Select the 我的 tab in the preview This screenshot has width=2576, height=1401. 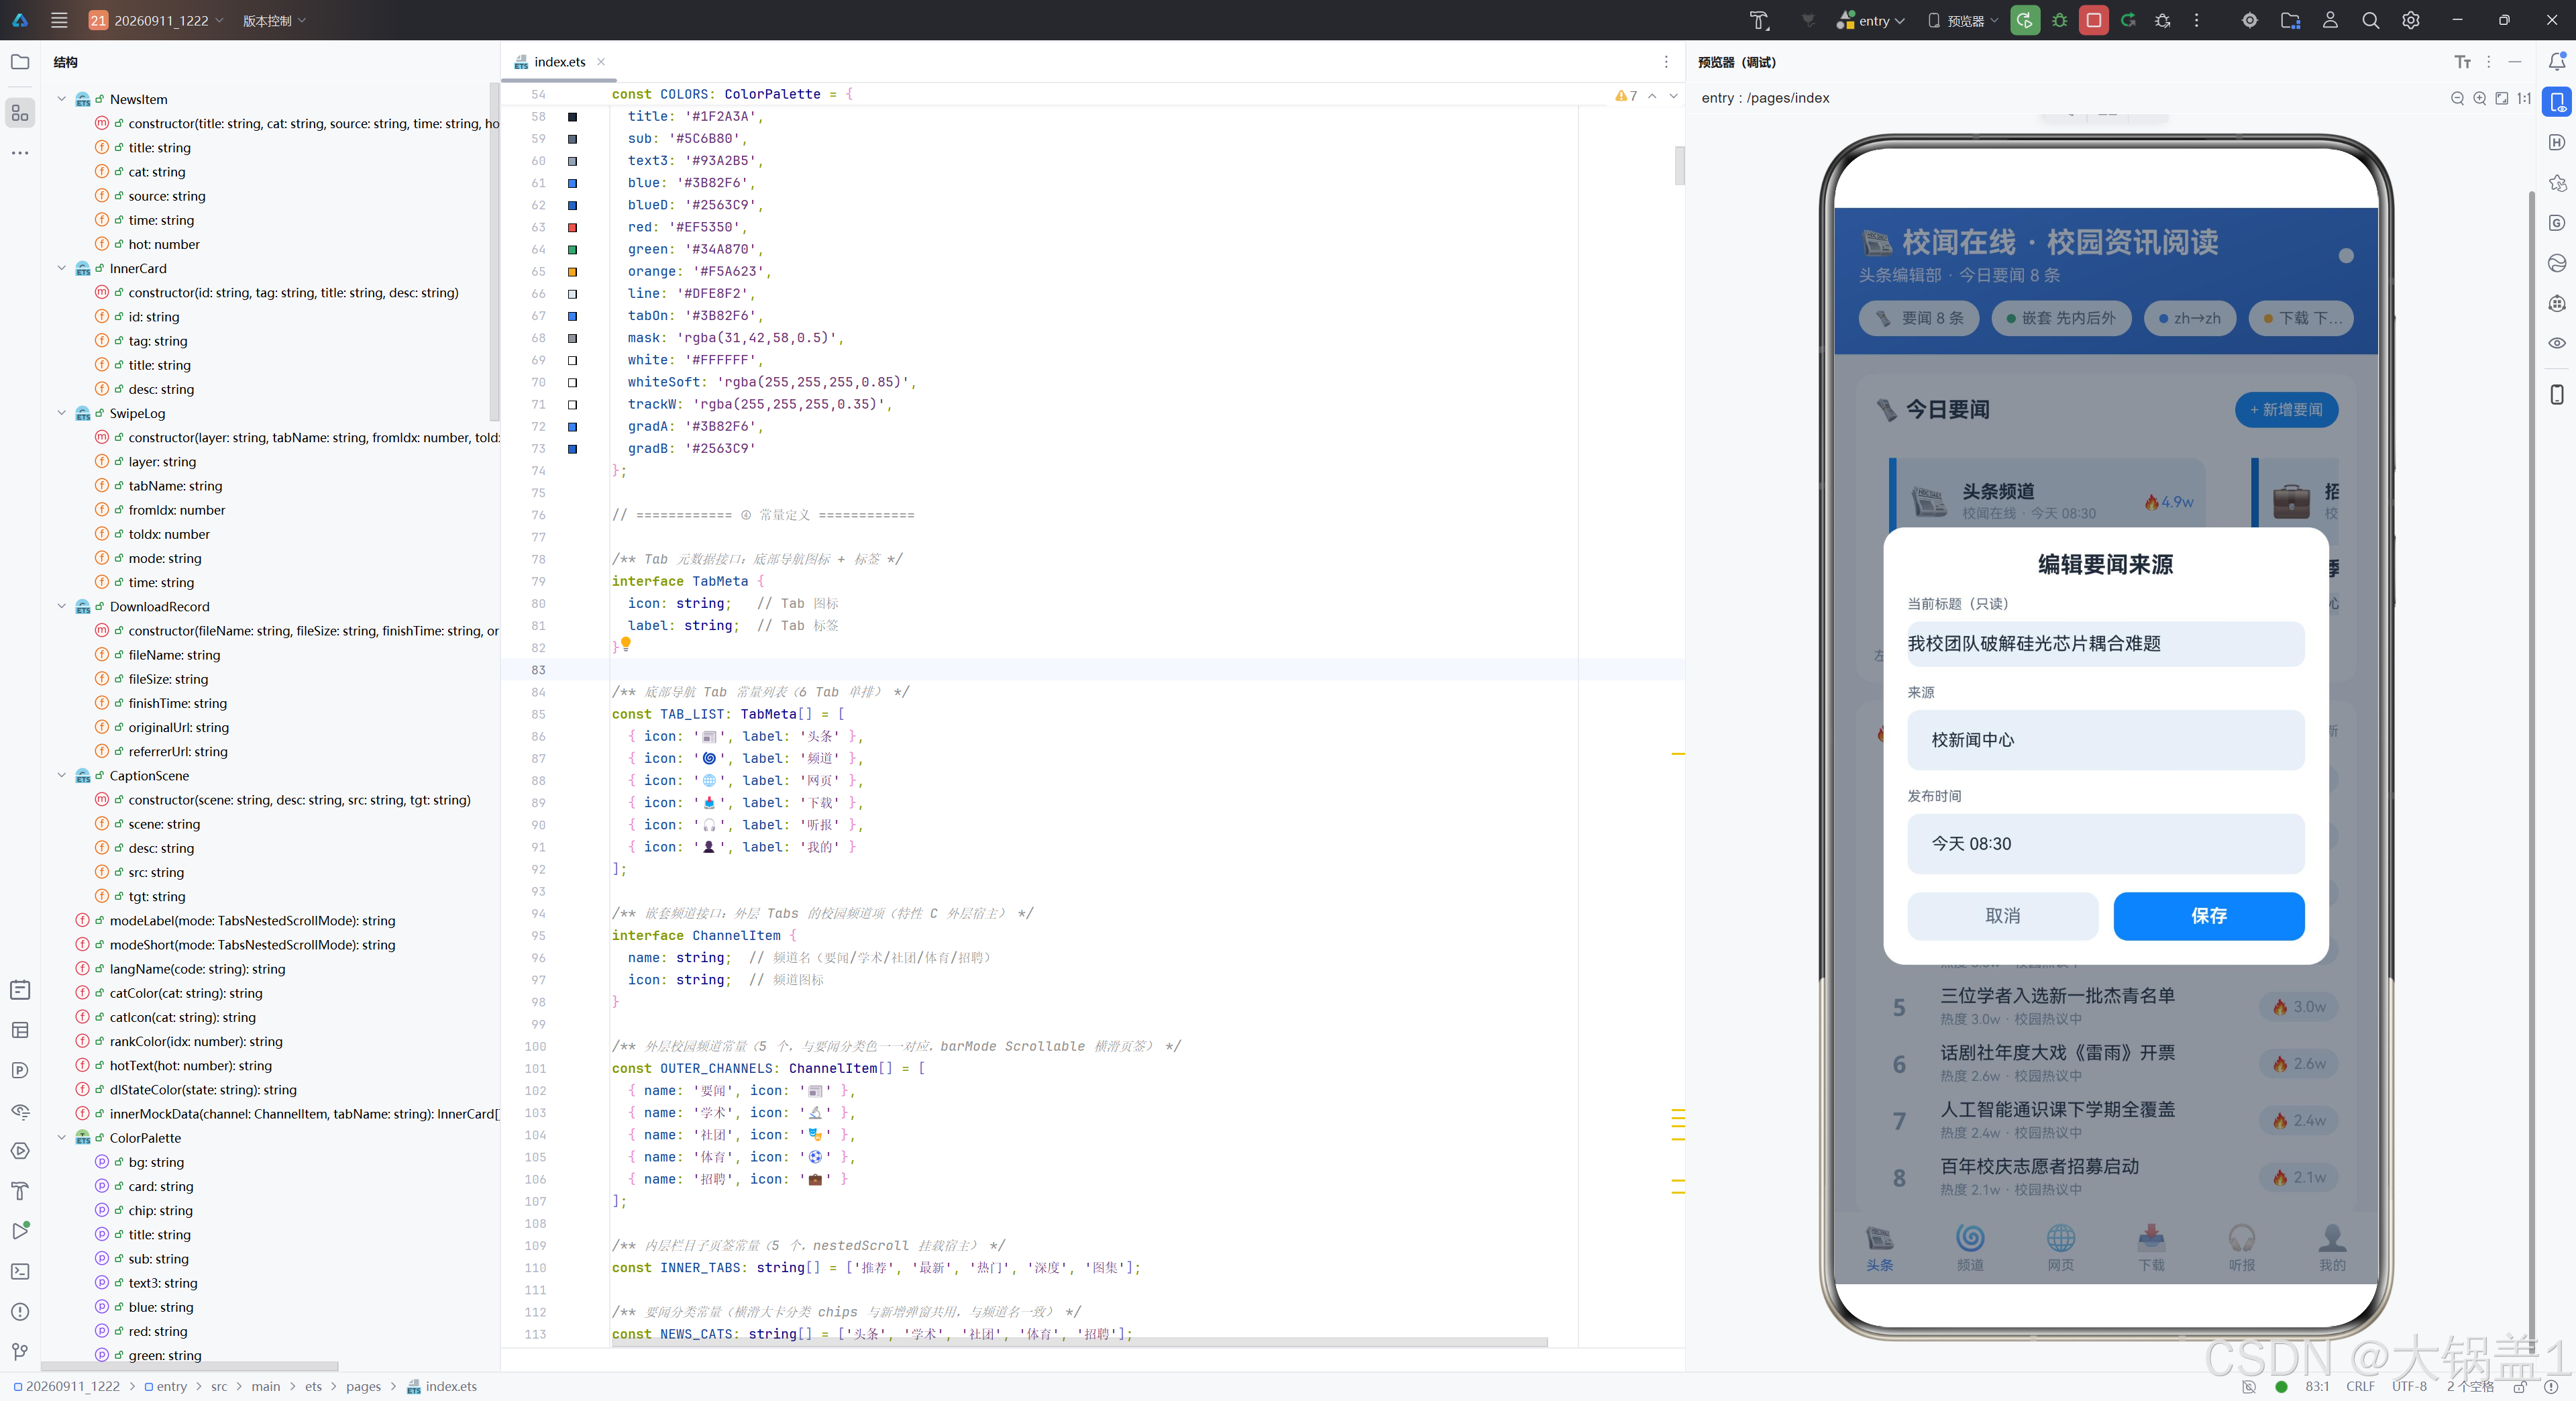2332,1248
